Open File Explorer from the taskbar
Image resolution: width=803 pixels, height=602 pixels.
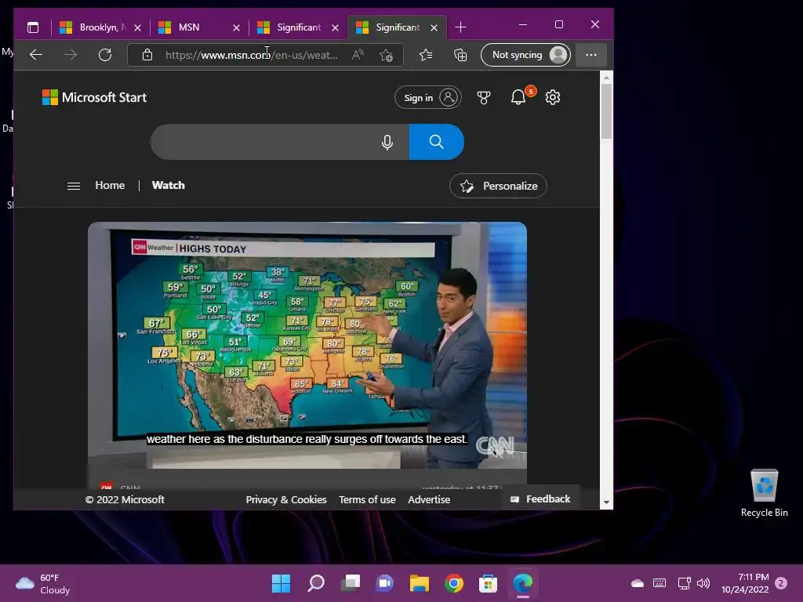419,583
